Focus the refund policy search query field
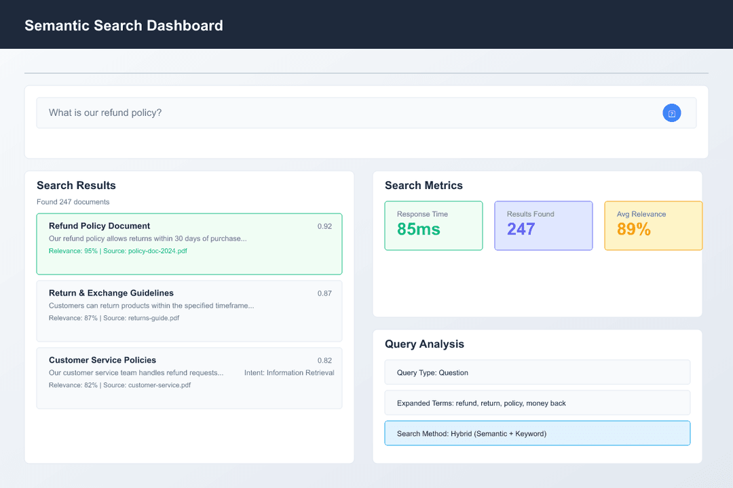The image size is (733, 488). pos(339,113)
